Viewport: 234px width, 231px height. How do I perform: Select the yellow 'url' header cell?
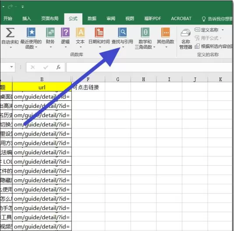coord(42,87)
